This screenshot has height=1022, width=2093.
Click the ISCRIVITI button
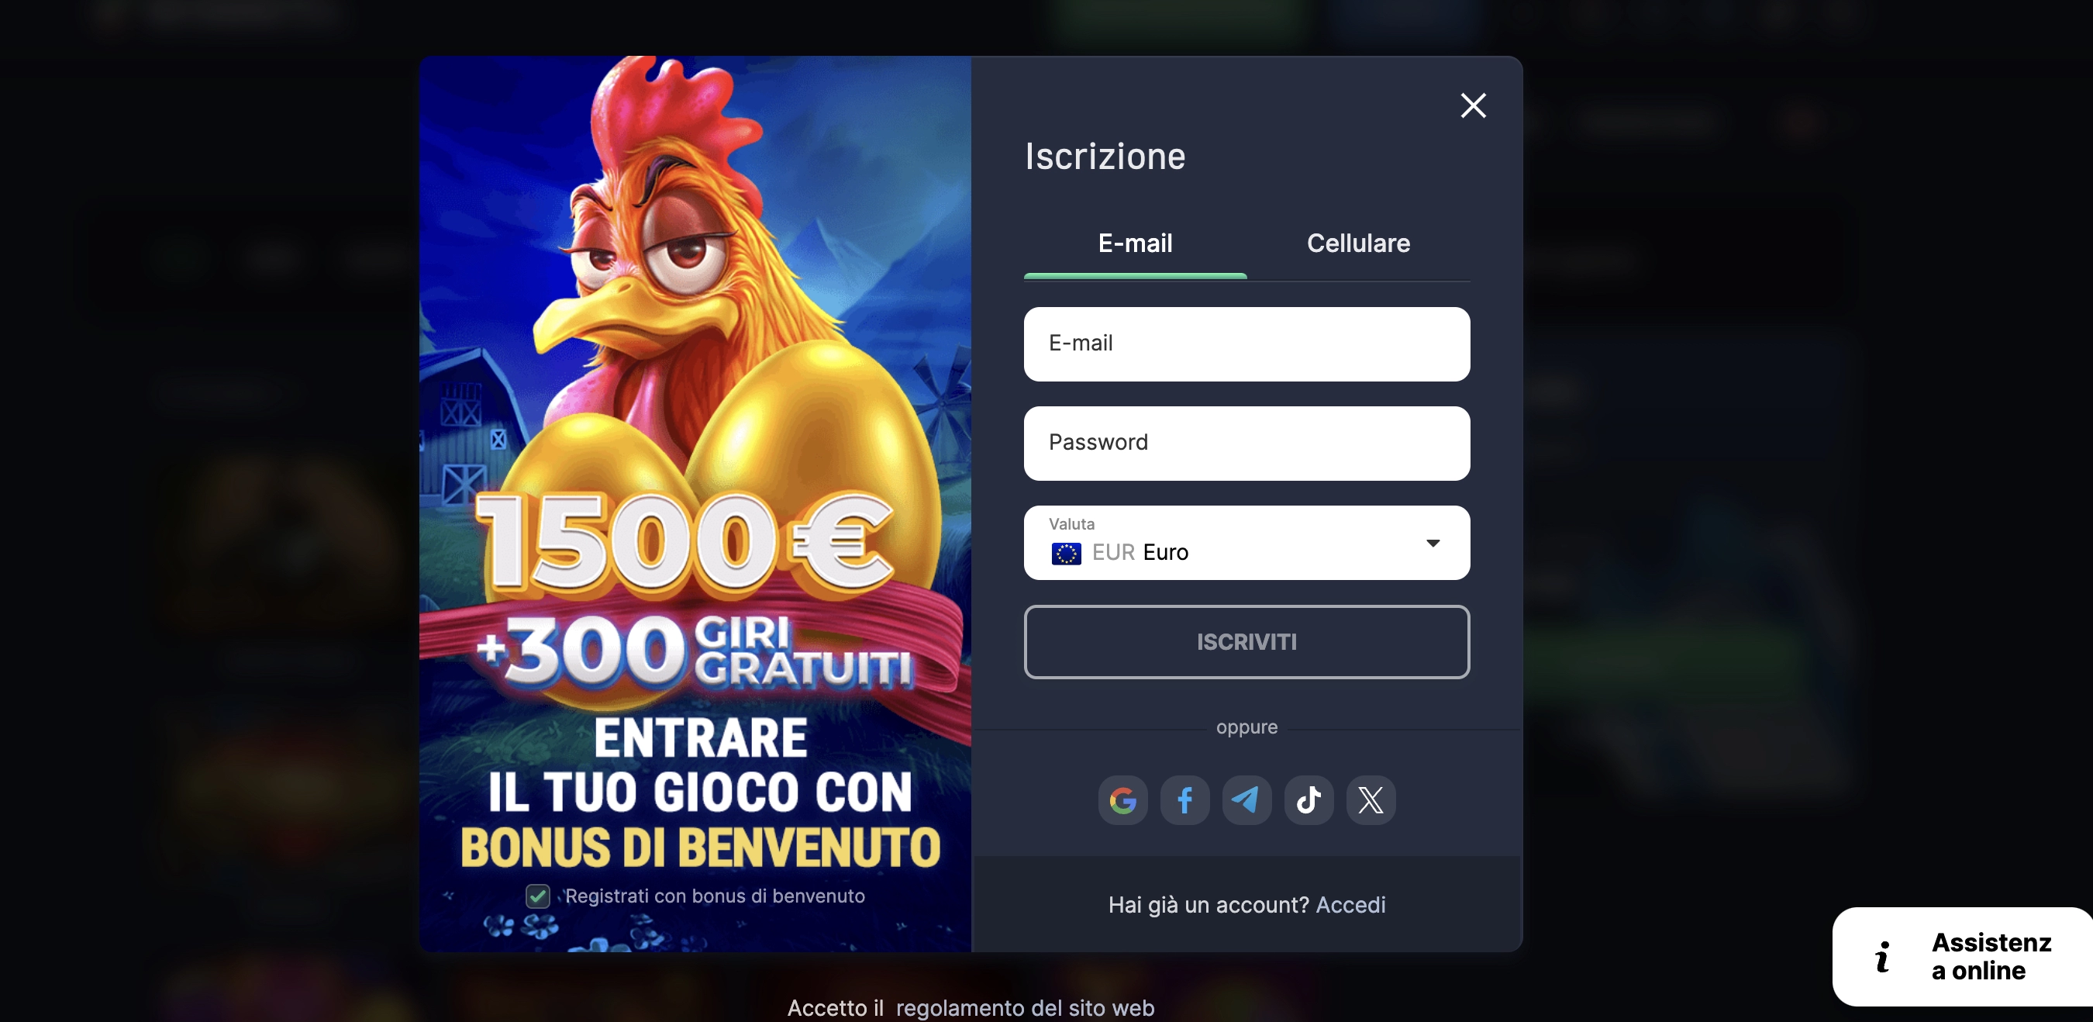click(1246, 641)
